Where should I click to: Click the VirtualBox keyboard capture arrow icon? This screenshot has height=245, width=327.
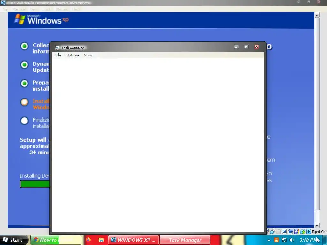(x=309, y=232)
